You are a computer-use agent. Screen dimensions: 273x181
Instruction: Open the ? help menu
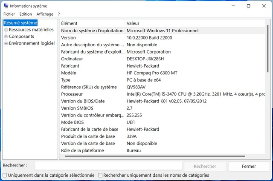(59, 14)
